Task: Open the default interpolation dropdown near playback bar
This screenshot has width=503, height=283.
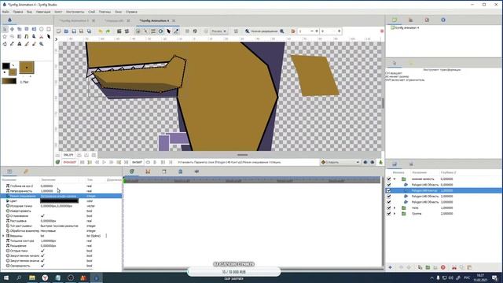Action: 340,163
